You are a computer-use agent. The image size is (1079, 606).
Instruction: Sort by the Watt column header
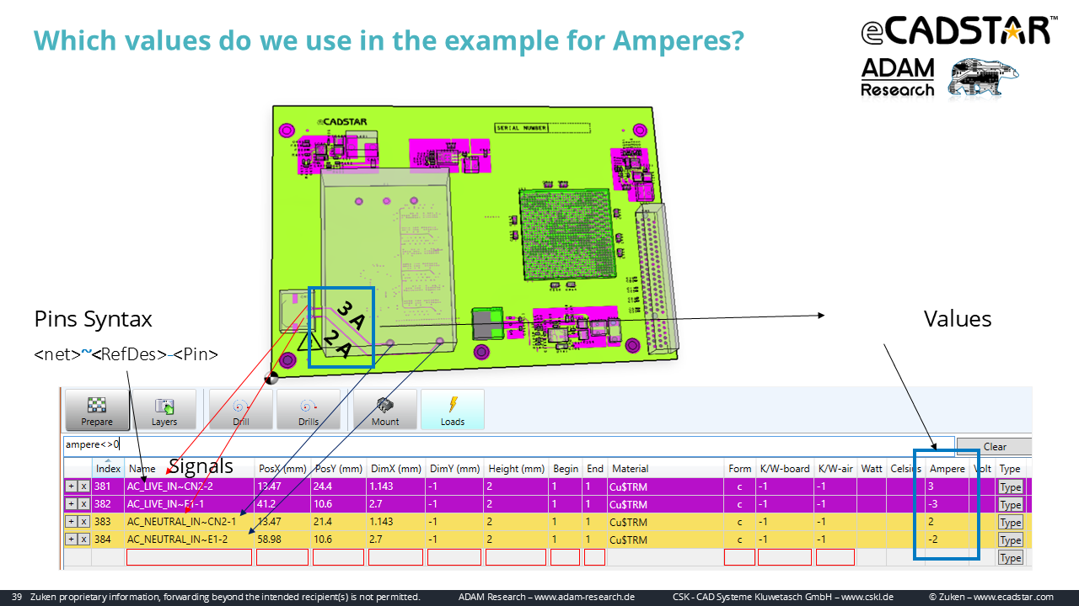tap(872, 469)
